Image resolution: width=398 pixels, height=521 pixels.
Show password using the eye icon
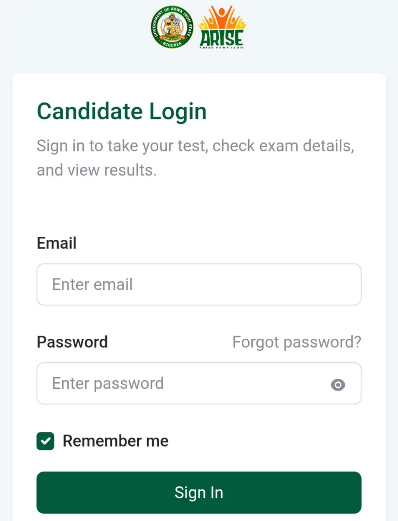pyautogui.click(x=338, y=384)
